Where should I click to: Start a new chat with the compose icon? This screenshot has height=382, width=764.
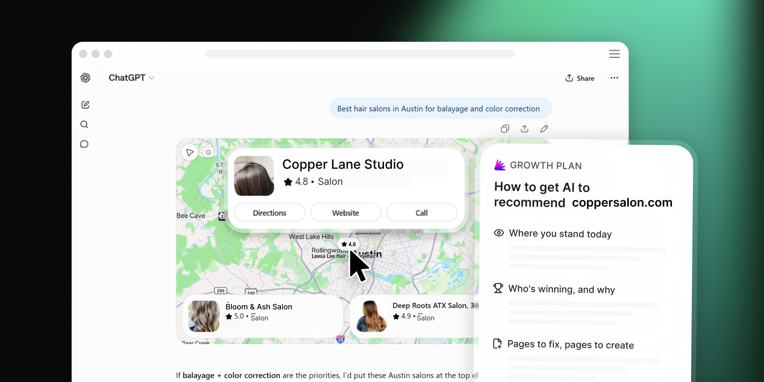85,104
